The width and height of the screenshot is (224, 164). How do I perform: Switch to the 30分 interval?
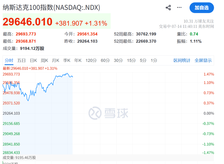coord(118,61)
